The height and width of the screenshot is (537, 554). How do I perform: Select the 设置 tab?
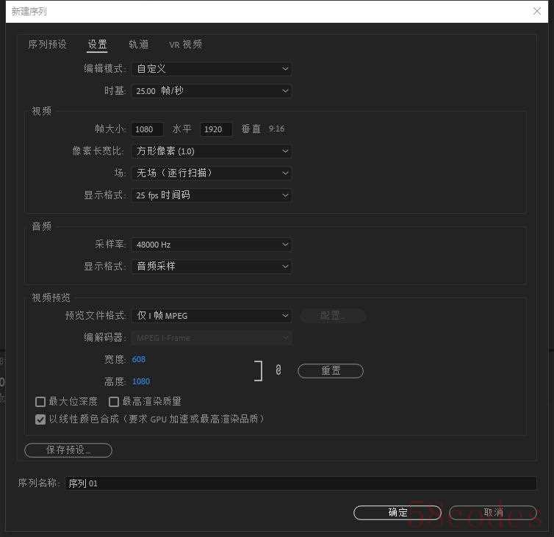97,45
